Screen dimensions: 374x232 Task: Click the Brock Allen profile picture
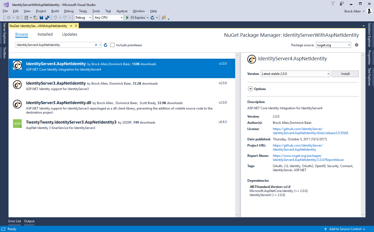(x=369, y=11)
